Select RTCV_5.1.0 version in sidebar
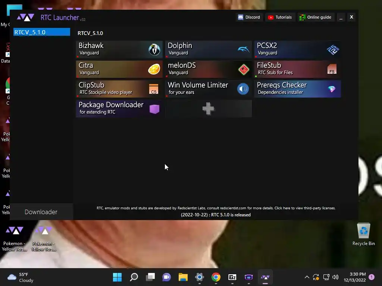 click(42, 32)
